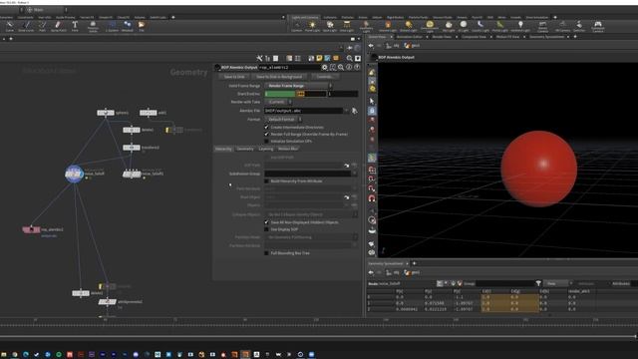Click geo1 in the viewport path bar

coord(412,46)
